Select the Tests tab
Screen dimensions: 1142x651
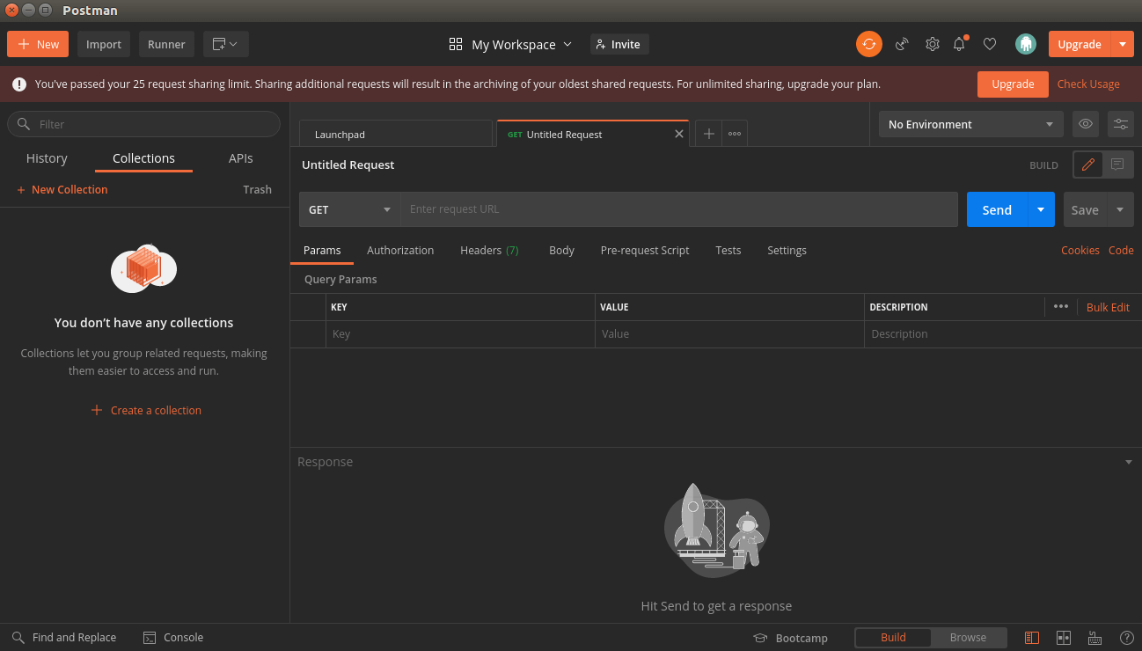tap(728, 250)
